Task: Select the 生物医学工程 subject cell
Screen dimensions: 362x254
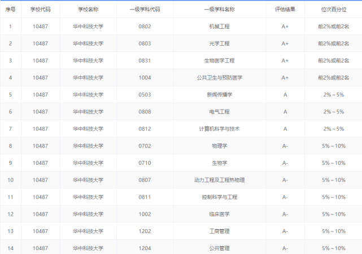Action: 219,60
